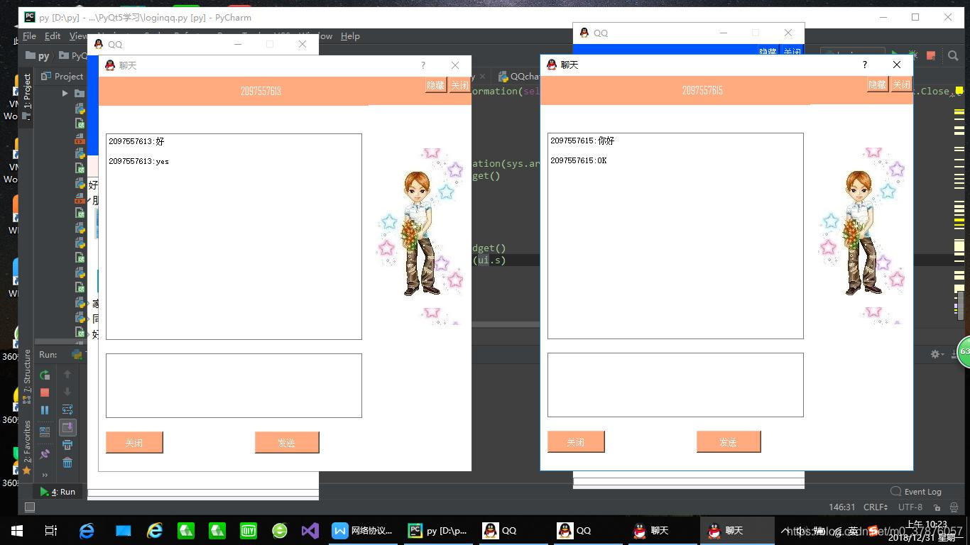
Task: Pin the Run tab using the pin icon
Action: [x=45, y=453]
